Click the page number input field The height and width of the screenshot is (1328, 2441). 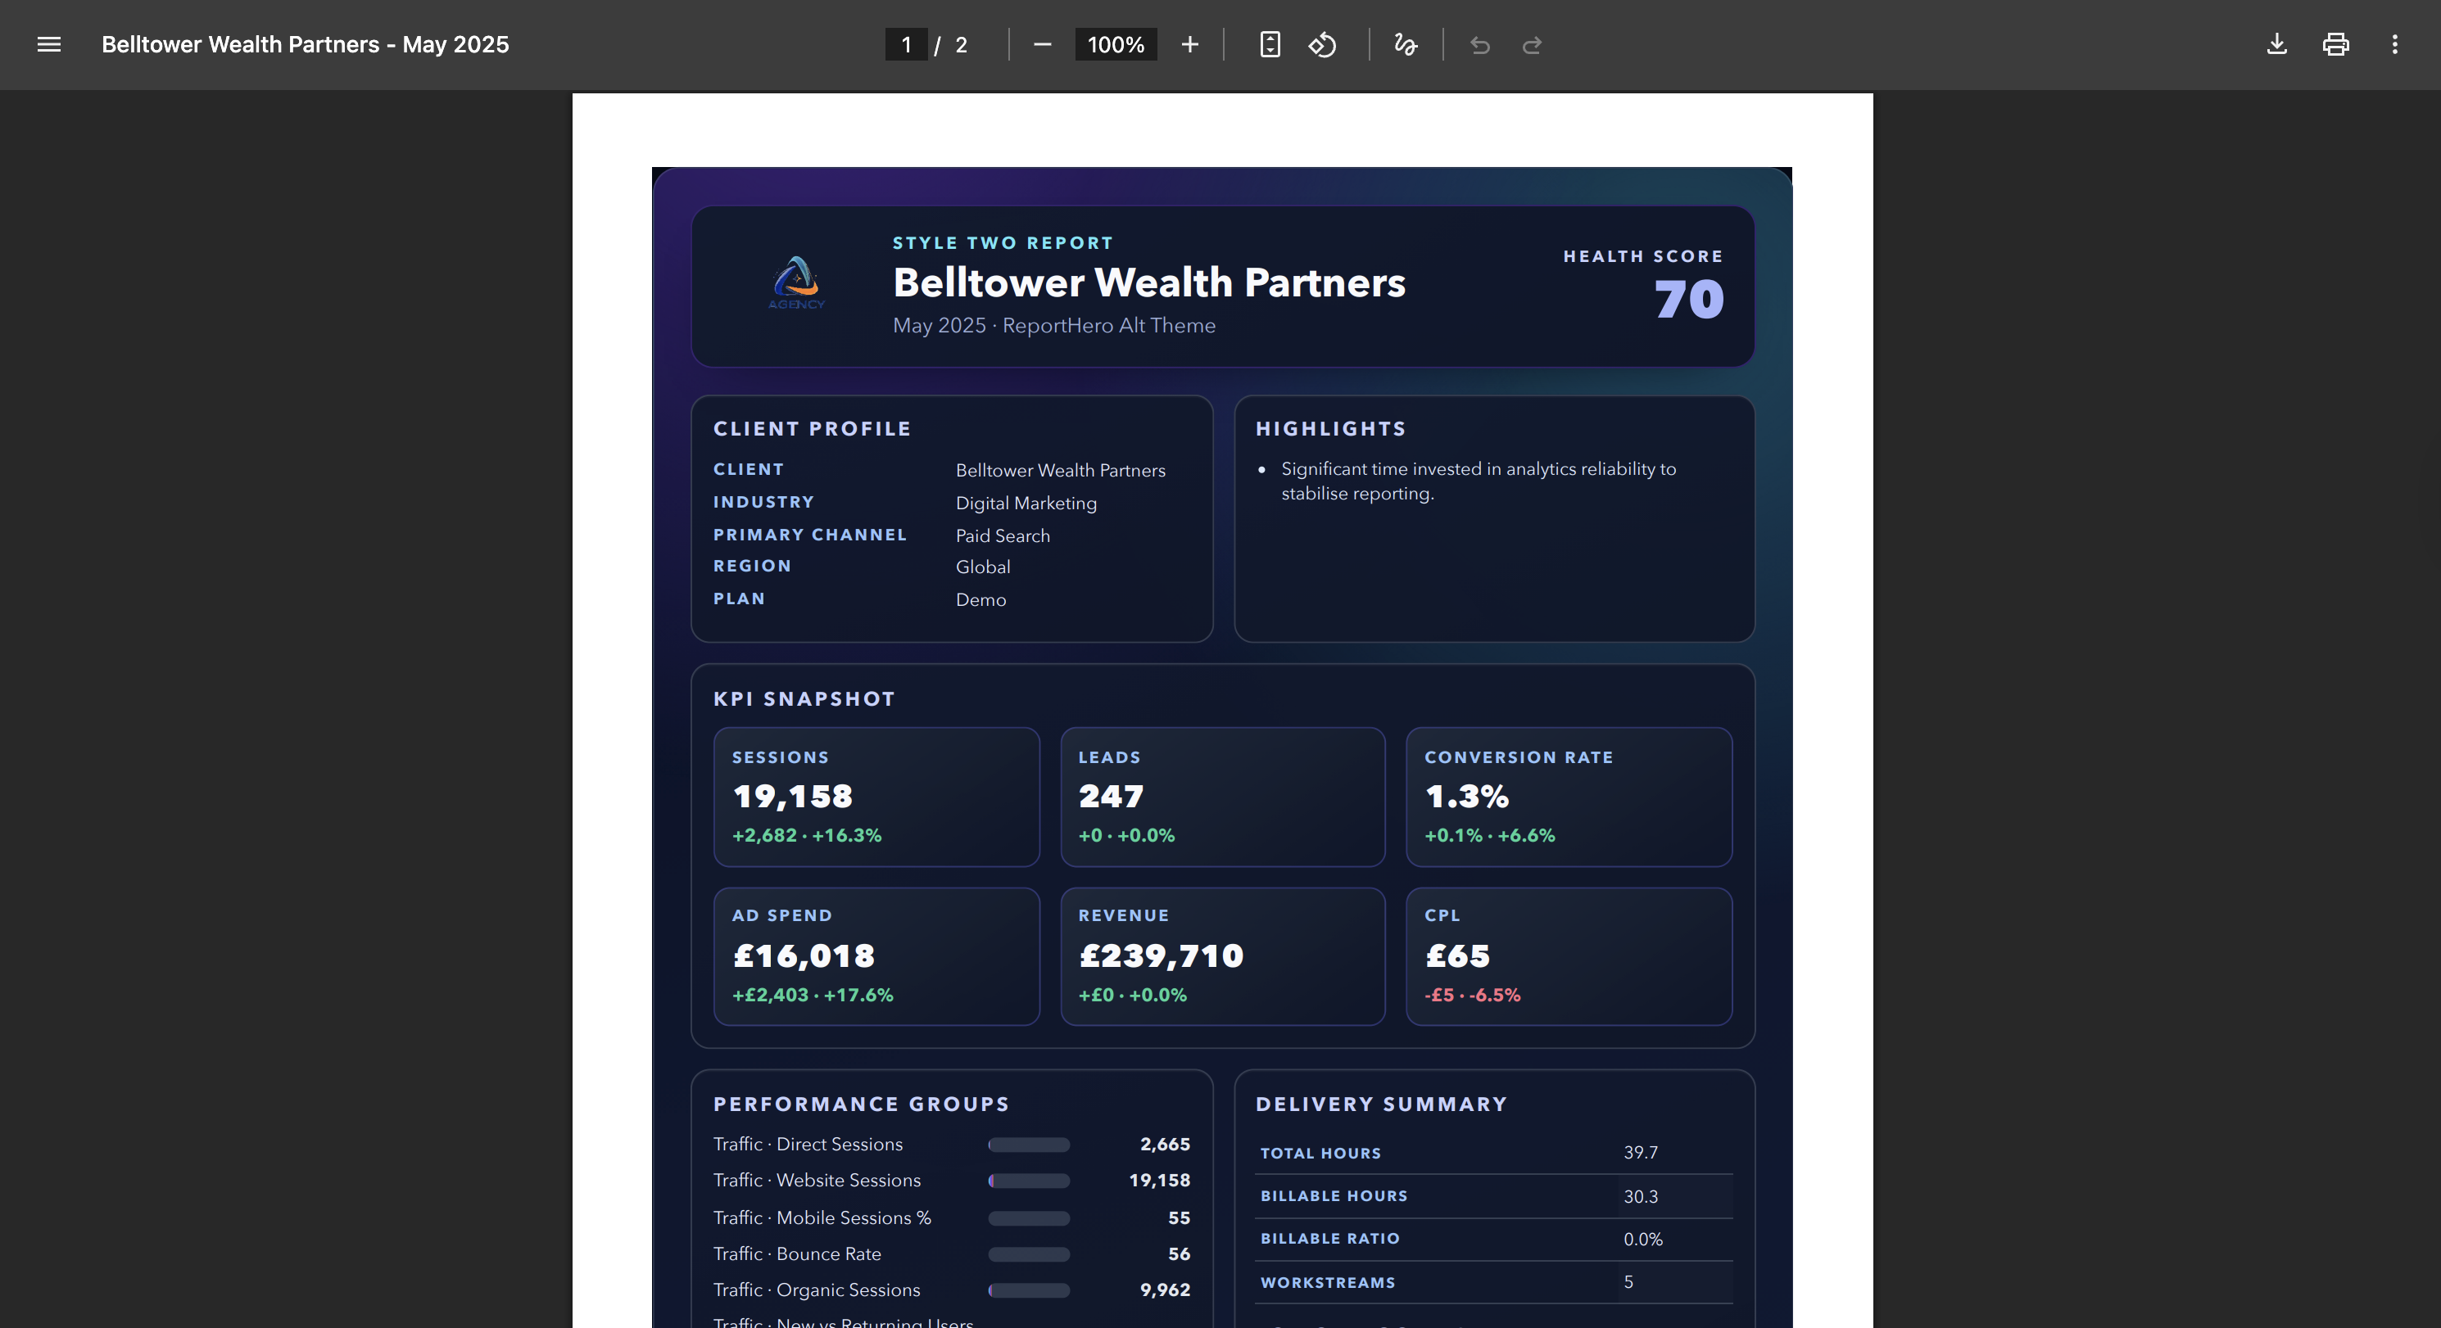pyautogui.click(x=907, y=44)
